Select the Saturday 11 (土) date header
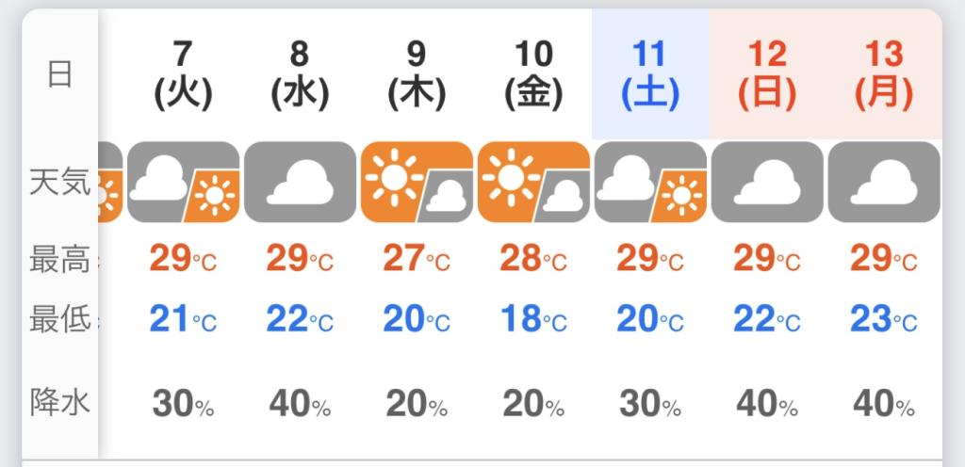 [650, 73]
